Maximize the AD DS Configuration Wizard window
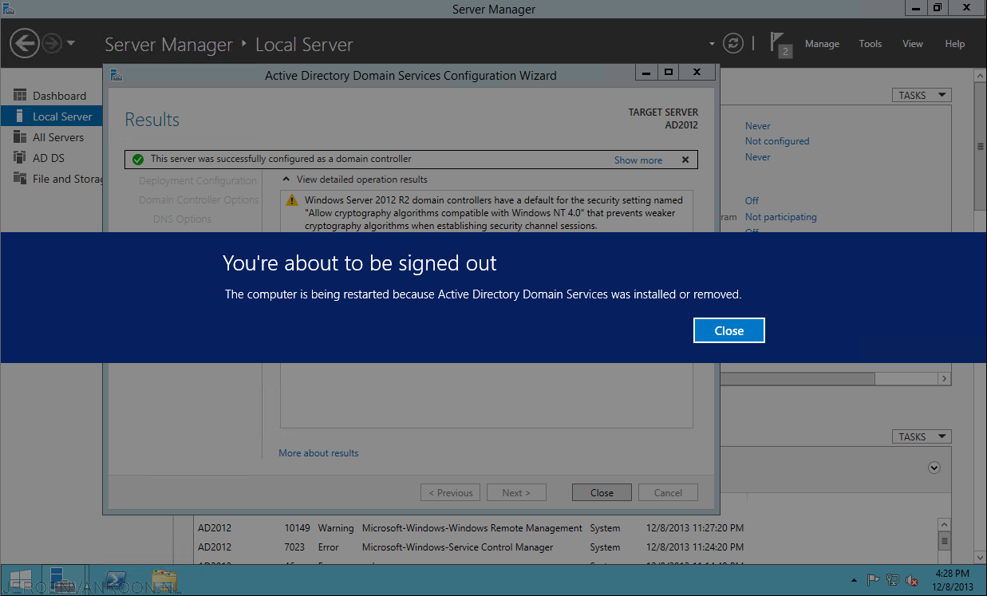 (x=669, y=72)
